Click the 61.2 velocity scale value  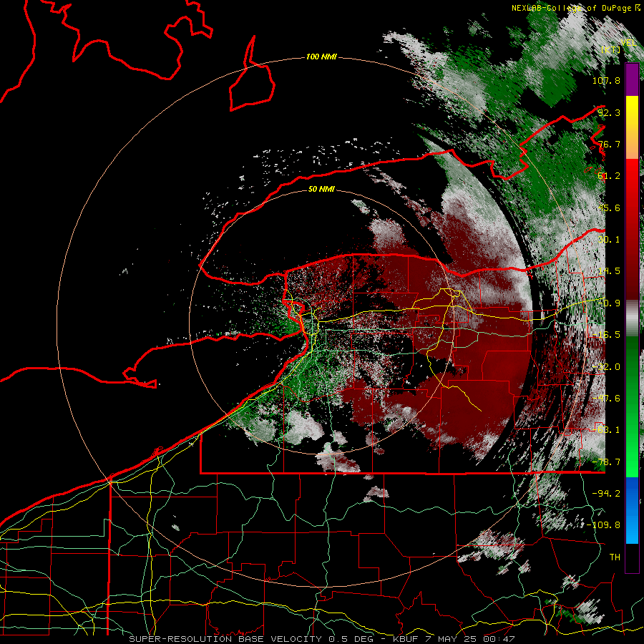click(609, 176)
